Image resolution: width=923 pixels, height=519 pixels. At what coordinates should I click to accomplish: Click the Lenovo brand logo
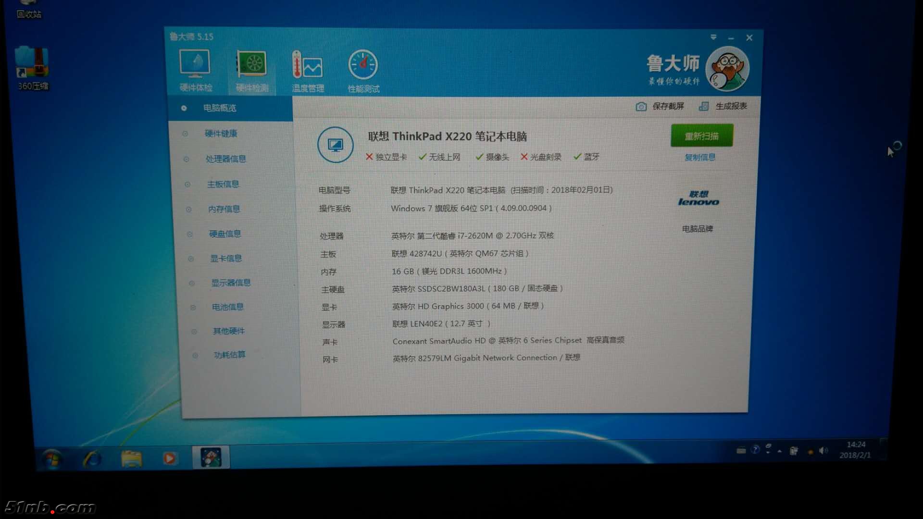click(x=698, y=198)
